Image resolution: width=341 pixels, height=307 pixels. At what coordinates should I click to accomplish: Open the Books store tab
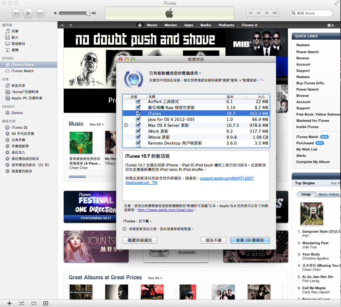[206, 25]
